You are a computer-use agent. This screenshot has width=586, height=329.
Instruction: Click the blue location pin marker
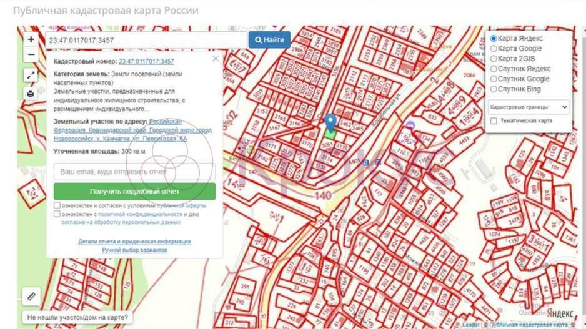pyautogui.click(x=330, y=123)
